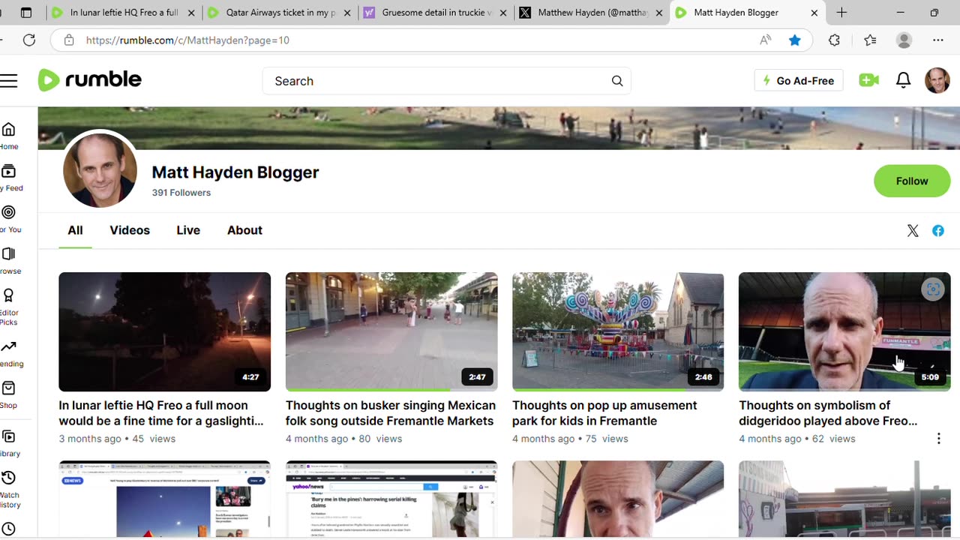The height and width of the screenshot is (540, 960).
Task: Select the All channel tab
Action: tap(75, 231)
